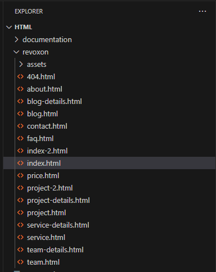This screenshot has width=216, height=272.
Task: Click the HTML file icon beside 404.html
Action: tap(20, 76)
